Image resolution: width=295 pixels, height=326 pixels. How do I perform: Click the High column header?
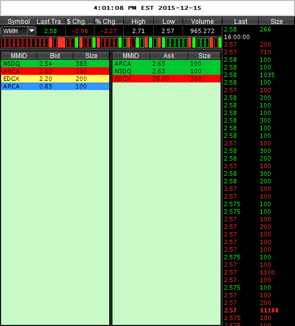pyautogui.click(x=139, y=21)
